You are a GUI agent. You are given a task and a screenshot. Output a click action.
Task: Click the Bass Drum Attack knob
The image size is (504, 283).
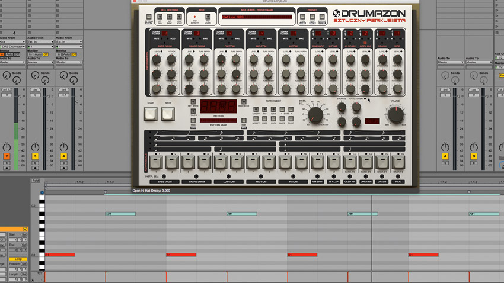(171, 59)
